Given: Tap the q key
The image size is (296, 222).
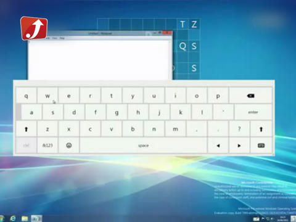Looking at the screenshot, I should click(x=26, y=96).
